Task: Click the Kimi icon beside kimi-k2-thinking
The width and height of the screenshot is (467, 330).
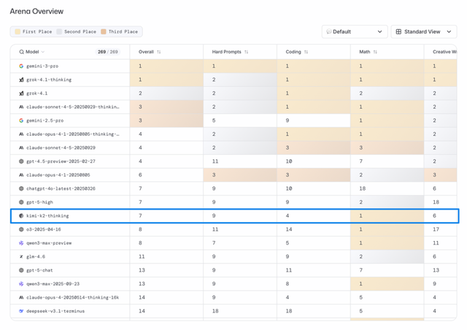Action: click(21, 216)
